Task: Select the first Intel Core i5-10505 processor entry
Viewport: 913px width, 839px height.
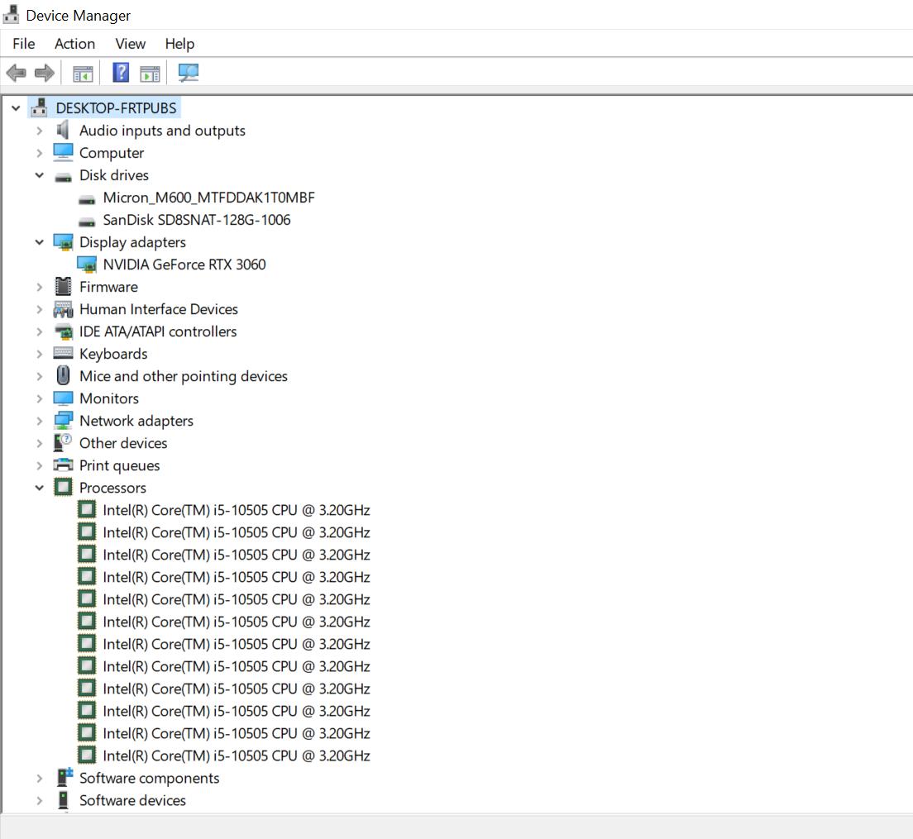Action: coord(237,510)
